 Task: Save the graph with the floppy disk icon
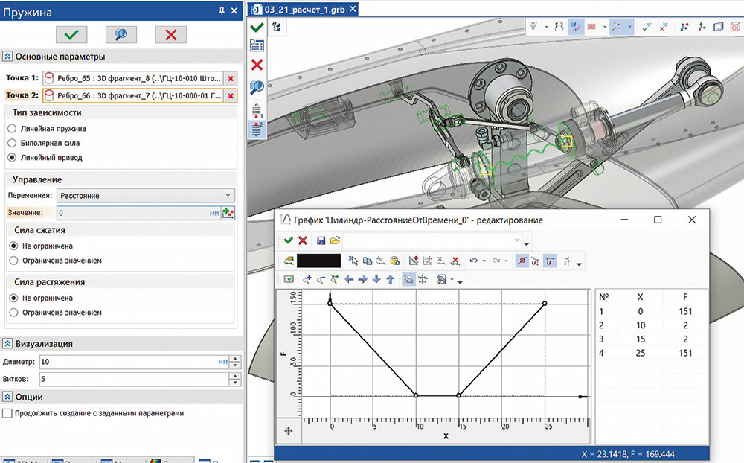click(321, 241)
